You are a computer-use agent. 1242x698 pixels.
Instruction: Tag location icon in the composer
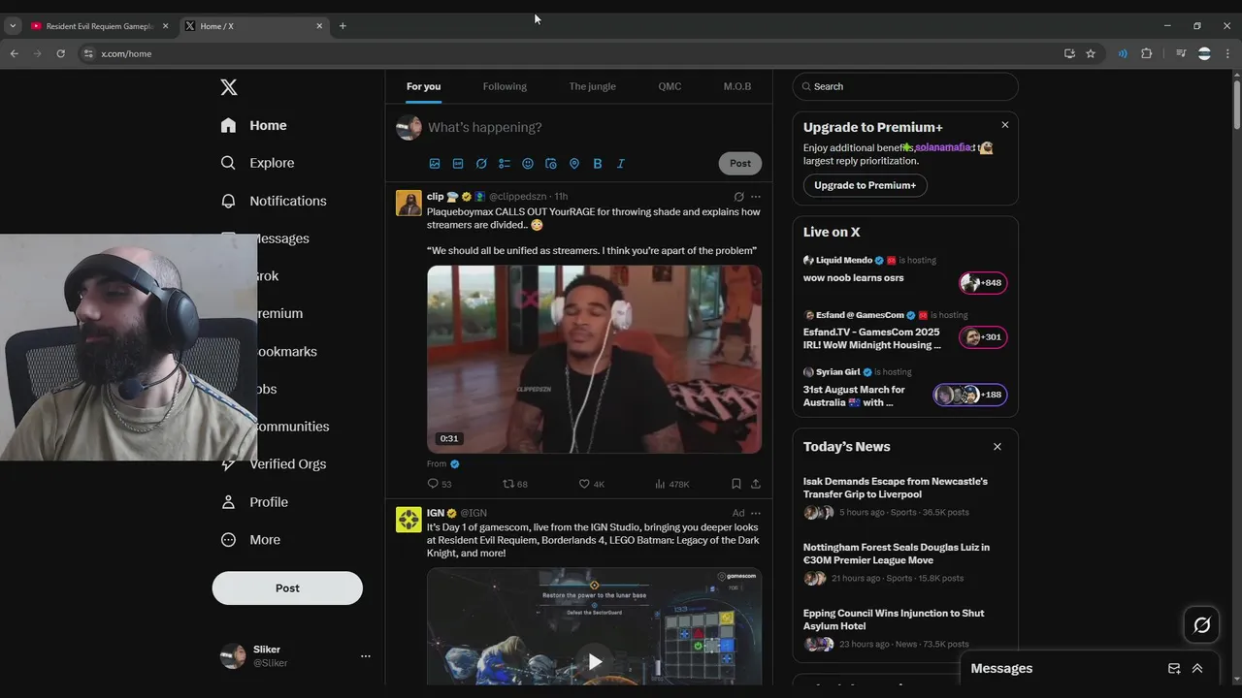pyautogui.click(x=574, y=164)
